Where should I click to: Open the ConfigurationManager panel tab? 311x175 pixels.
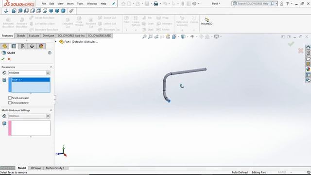point(23,46)
